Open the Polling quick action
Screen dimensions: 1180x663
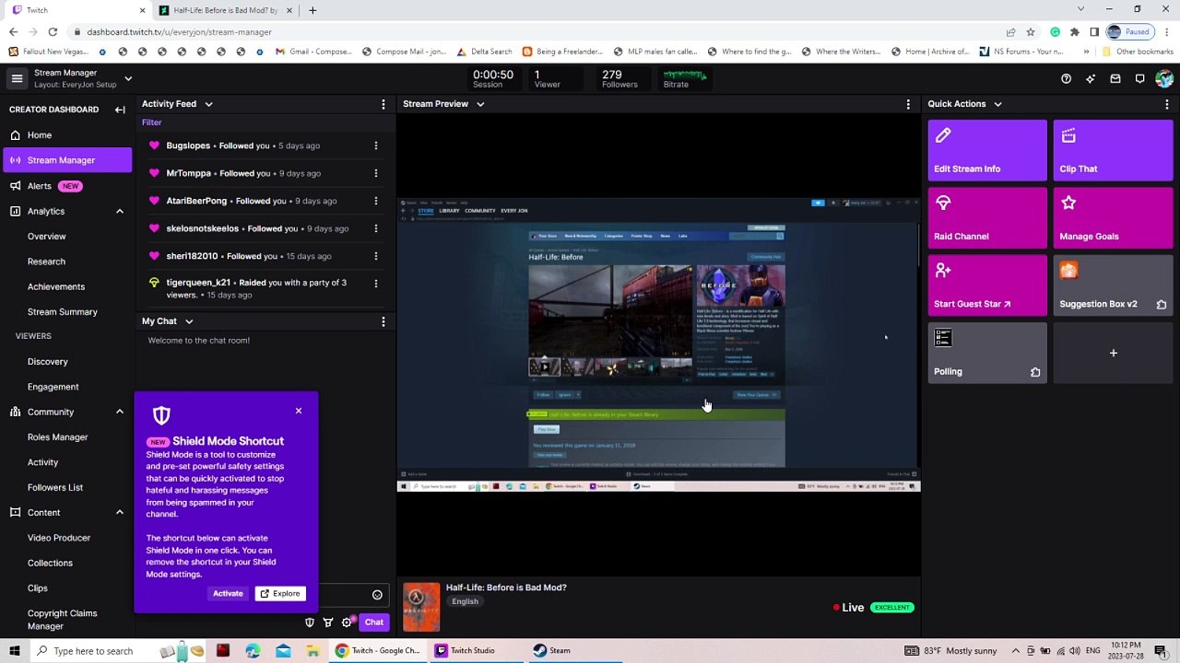987,353
